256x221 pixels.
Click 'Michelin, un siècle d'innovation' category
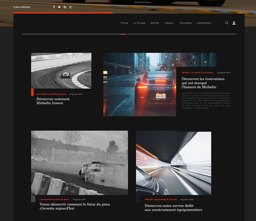coord(197,73)
